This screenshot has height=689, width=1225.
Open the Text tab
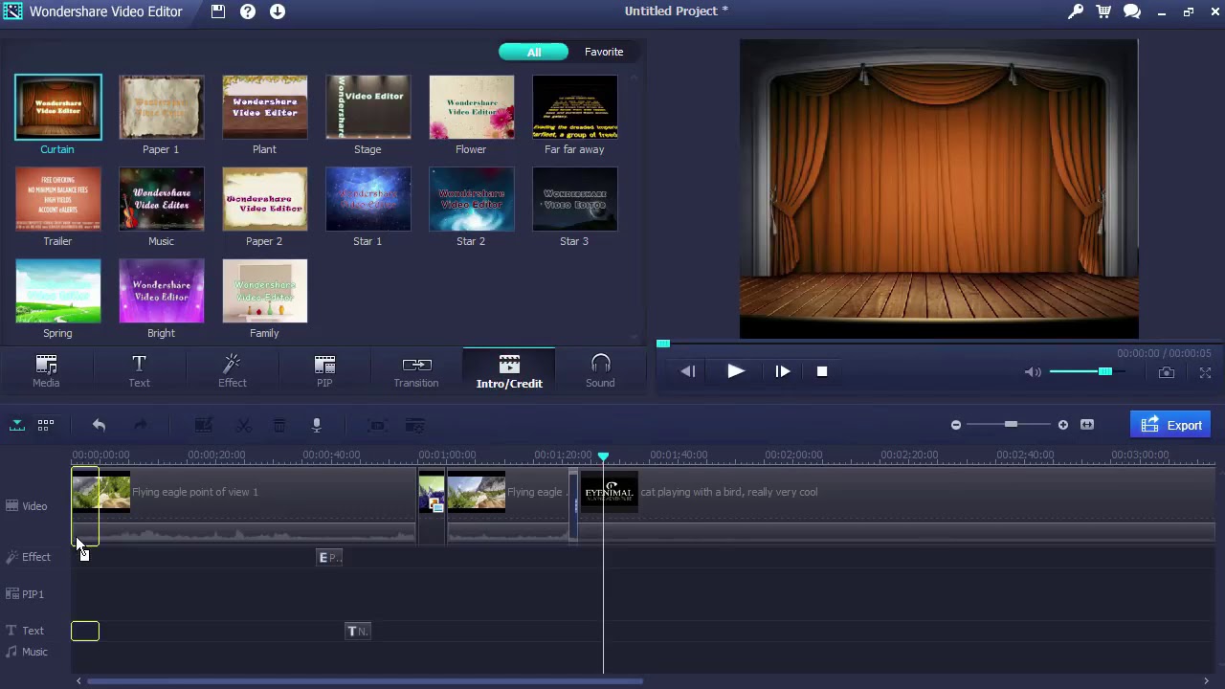point(140,370)
